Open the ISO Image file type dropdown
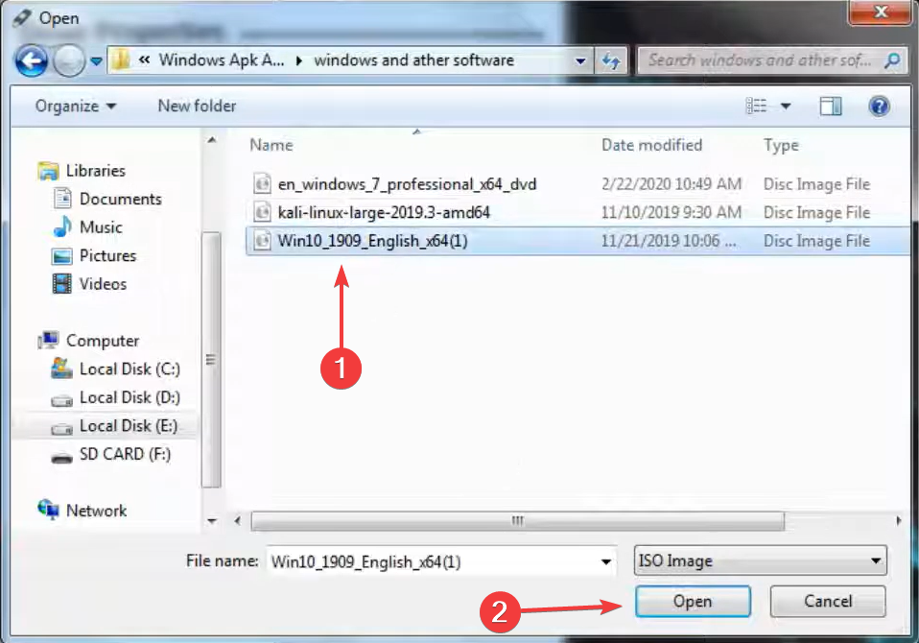Viewport: 919px width, 643px height. tap(760, 560)
